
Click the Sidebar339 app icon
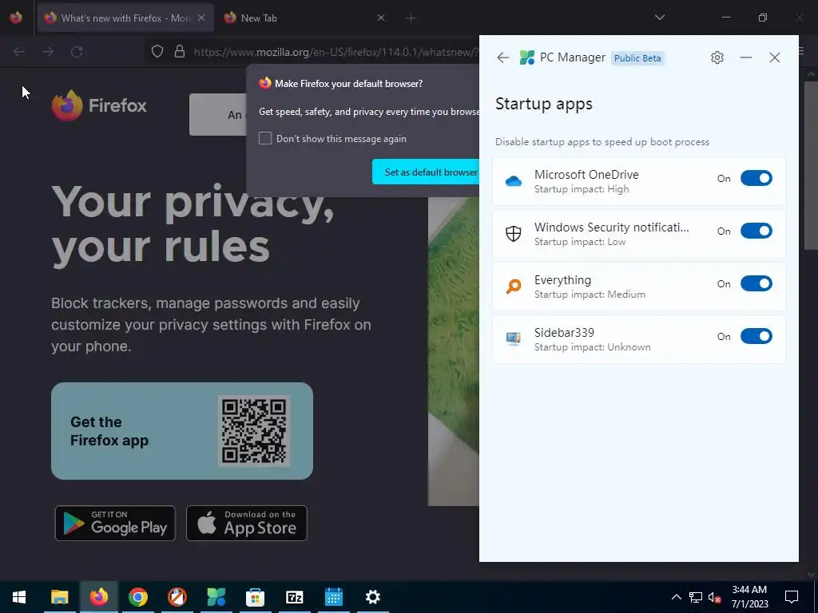[514, 338]
